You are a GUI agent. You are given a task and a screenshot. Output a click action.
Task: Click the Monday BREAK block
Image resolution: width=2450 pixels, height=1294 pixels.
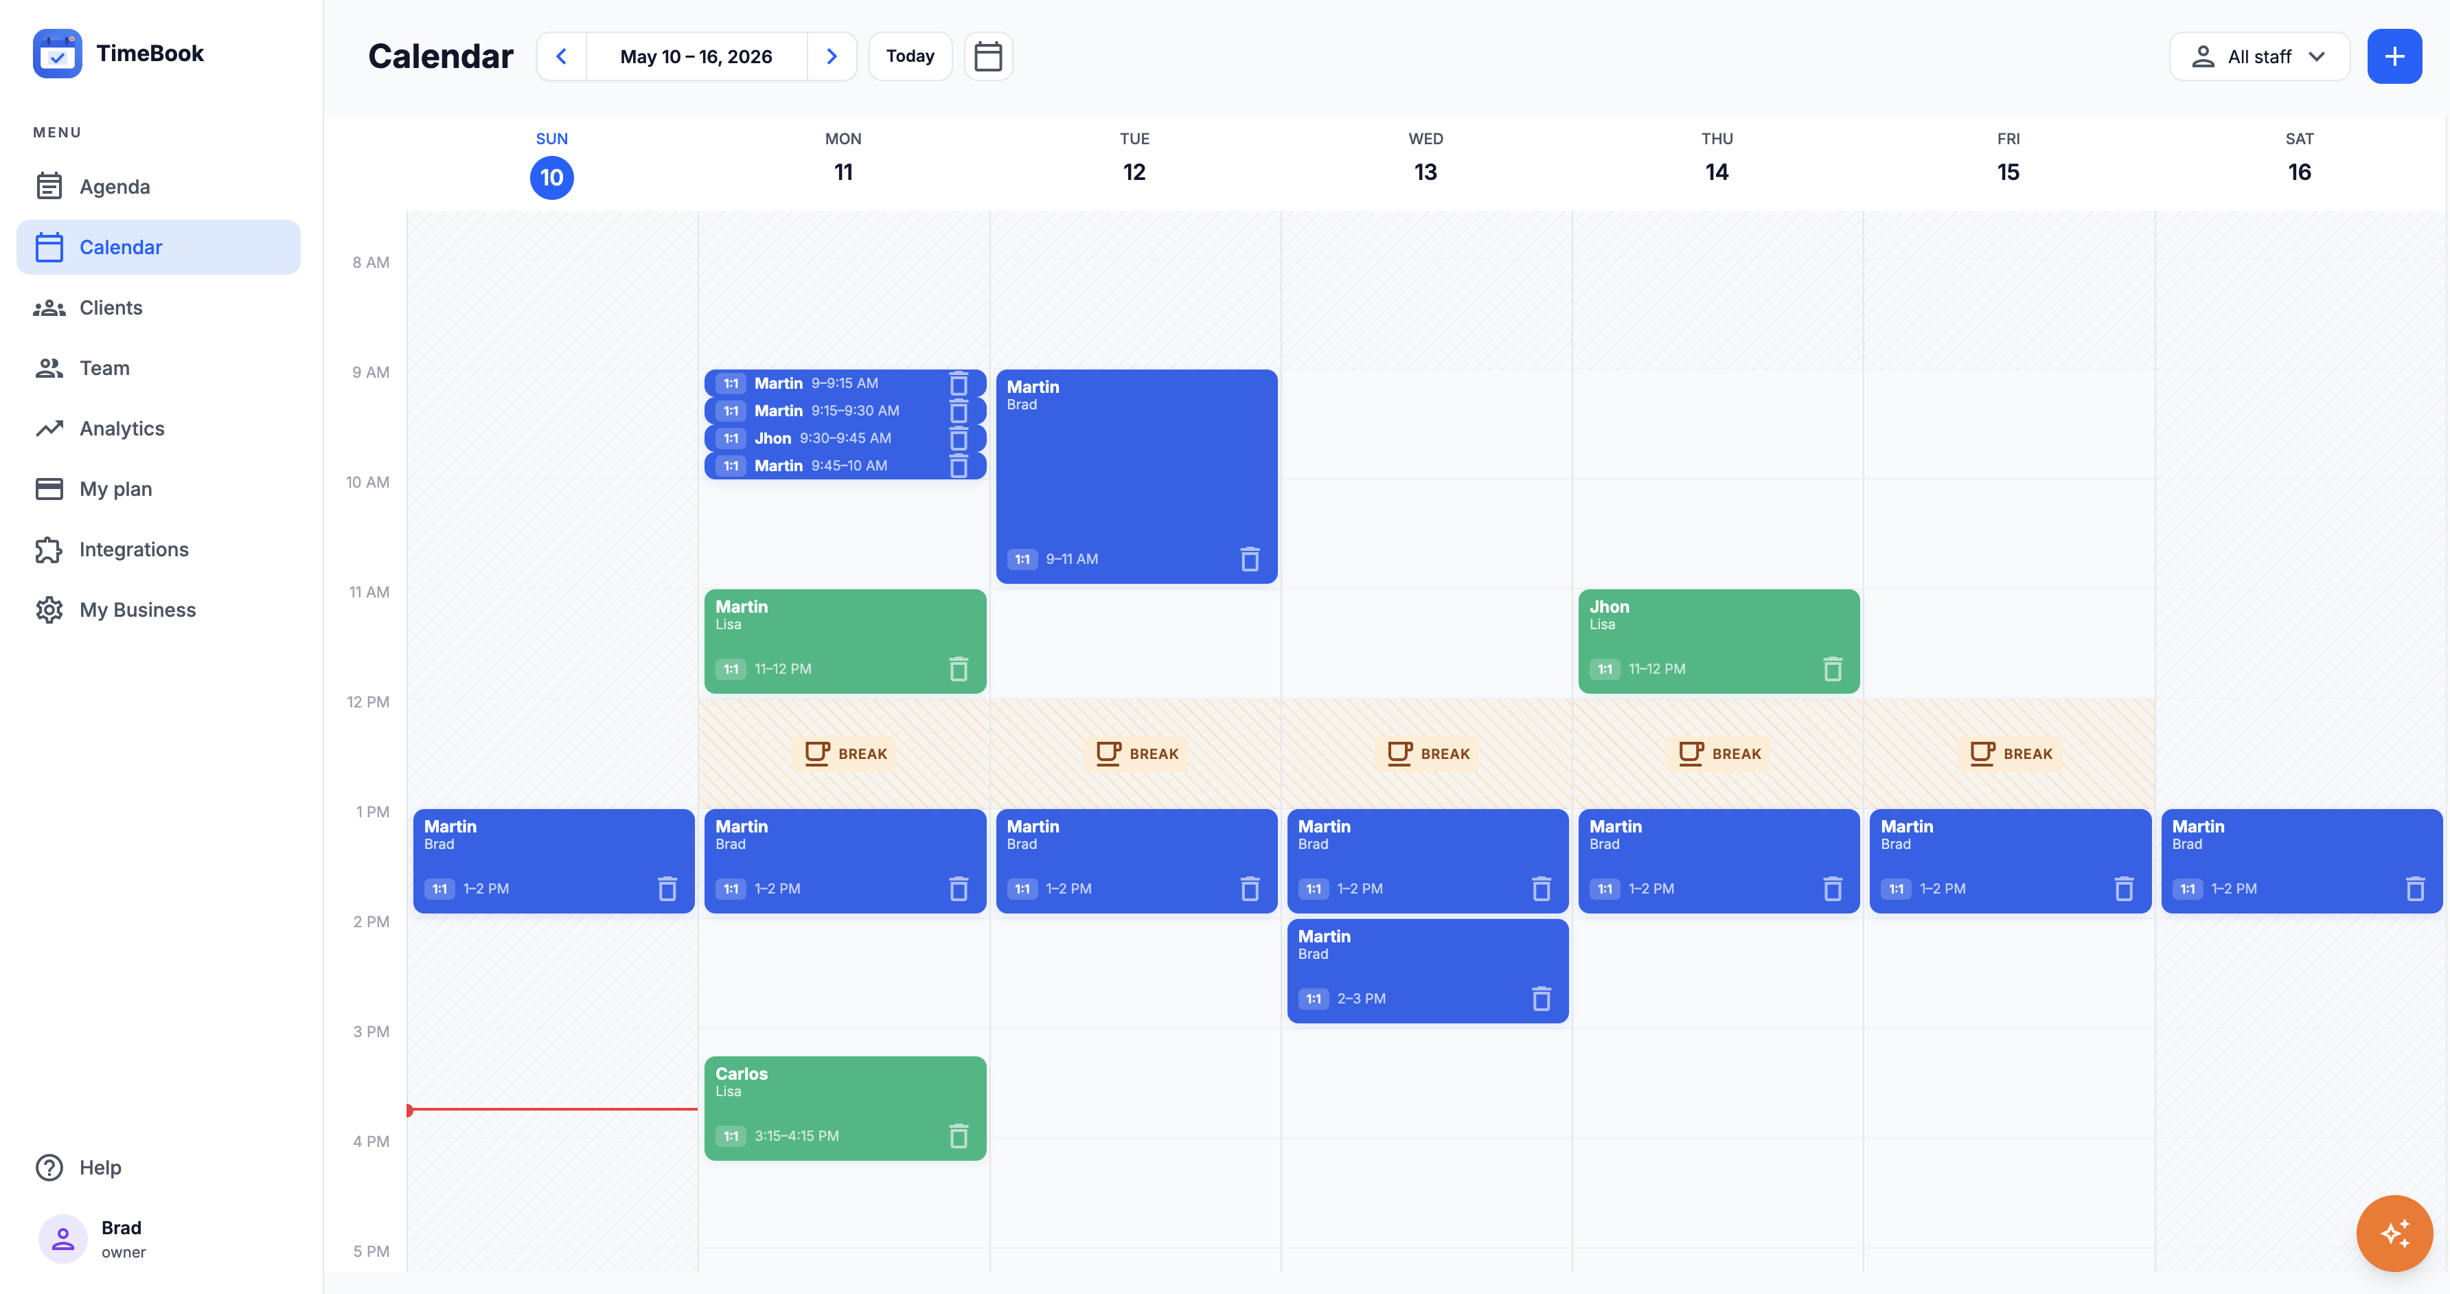(845, 753)
